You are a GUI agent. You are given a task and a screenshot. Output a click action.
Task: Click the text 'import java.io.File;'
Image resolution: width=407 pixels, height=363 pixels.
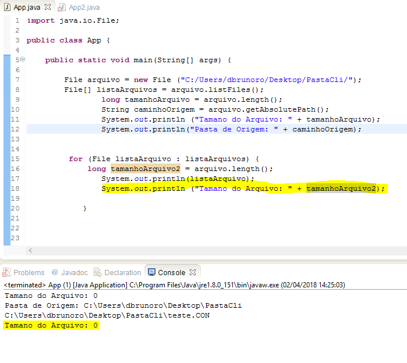tap(73, 20)
